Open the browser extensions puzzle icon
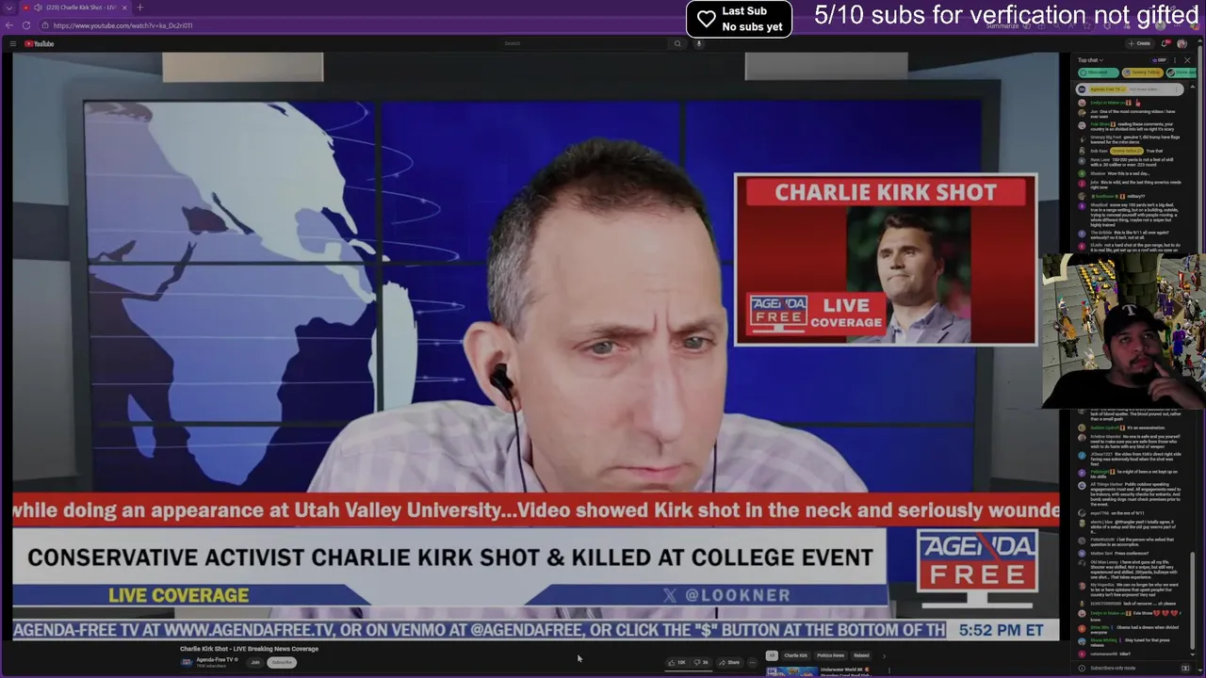The width and height of the screenshot is (1206, 678). pyautogui.click(x=1107, y=25)
